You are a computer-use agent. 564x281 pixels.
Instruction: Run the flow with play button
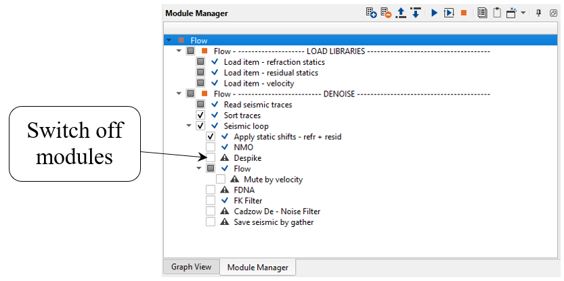click(434, 13)
